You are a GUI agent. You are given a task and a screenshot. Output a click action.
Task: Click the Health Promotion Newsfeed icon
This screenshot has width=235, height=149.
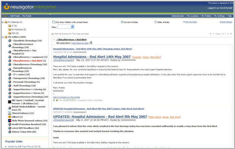point(9,124)
